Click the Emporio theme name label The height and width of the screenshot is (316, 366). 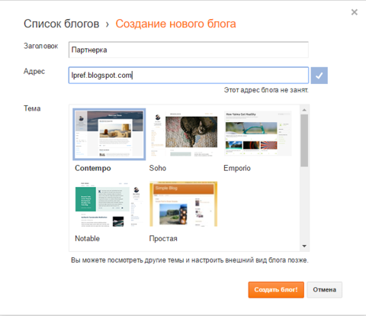(x=237, y=168)
